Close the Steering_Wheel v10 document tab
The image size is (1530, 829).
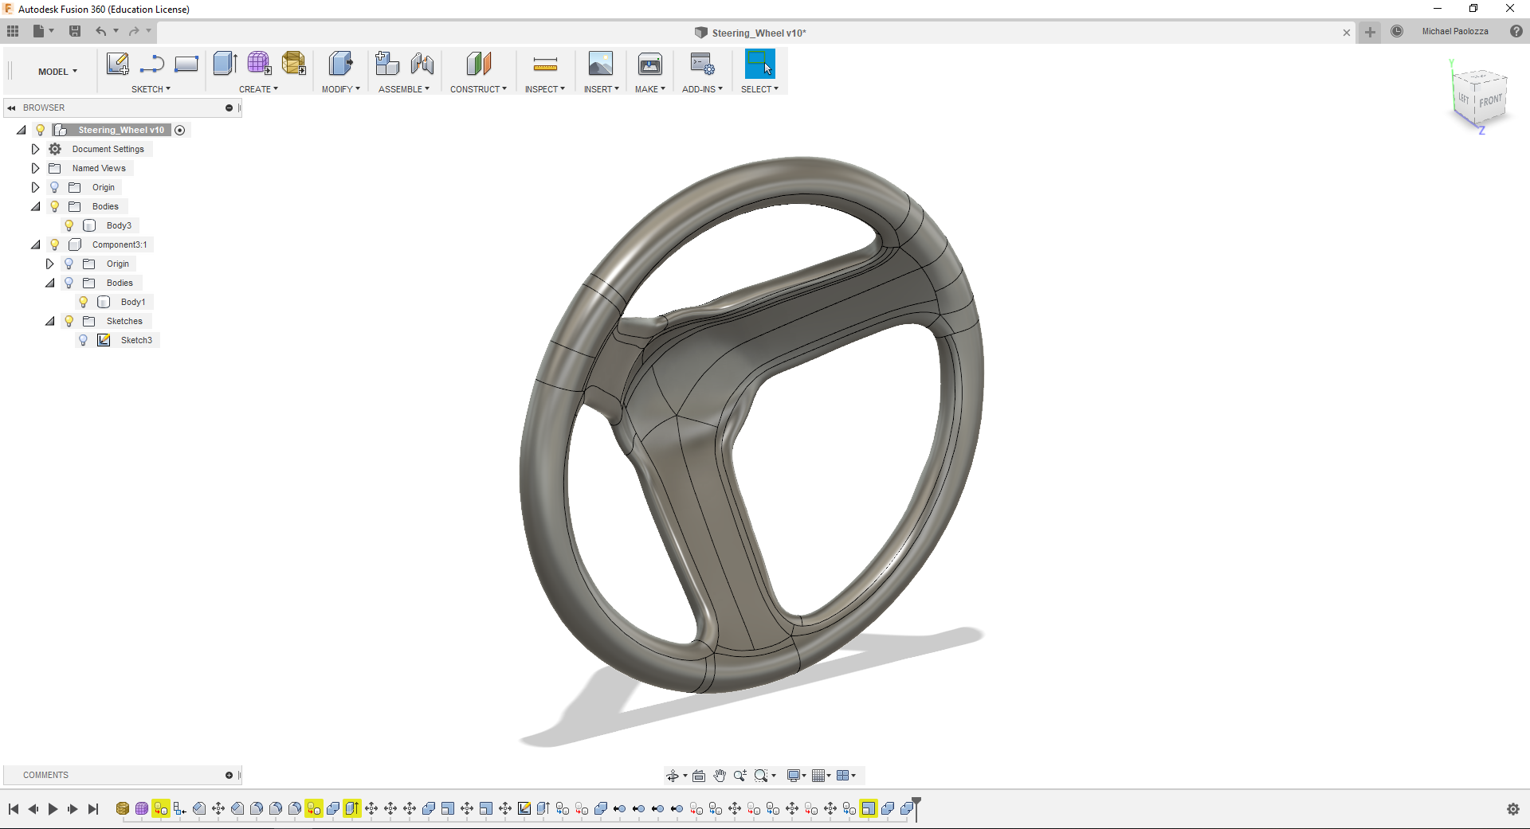[1347, 33]
